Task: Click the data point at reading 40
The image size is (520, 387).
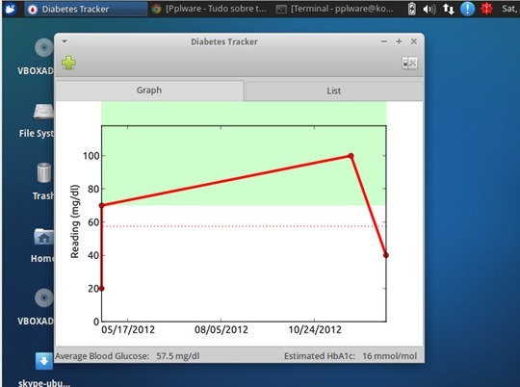Action: coord(386,255)
